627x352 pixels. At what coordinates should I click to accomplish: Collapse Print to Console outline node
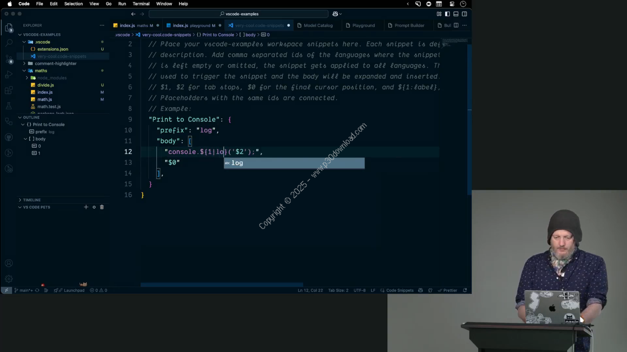[22, 125]
